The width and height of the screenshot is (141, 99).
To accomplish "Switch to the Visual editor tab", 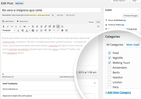I will (91, 22).
